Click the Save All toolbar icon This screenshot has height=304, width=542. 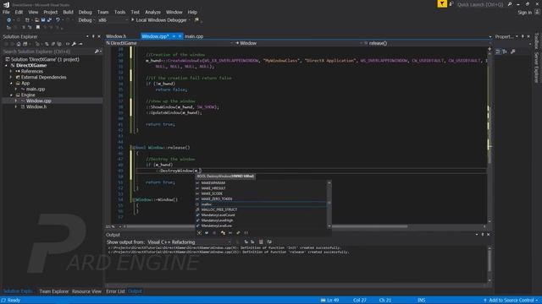tap(49, 20)
